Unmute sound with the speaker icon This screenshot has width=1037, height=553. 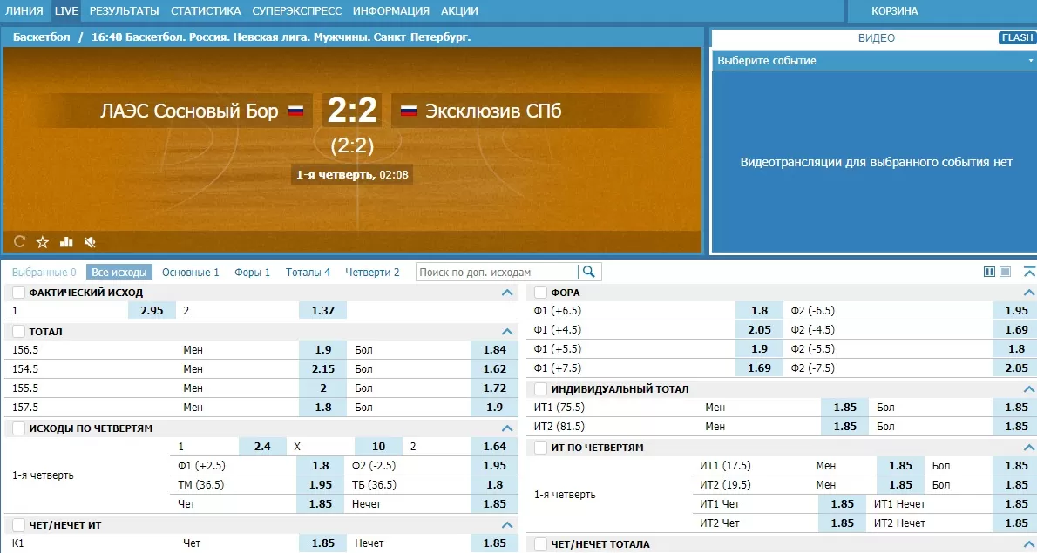(90, 242)
